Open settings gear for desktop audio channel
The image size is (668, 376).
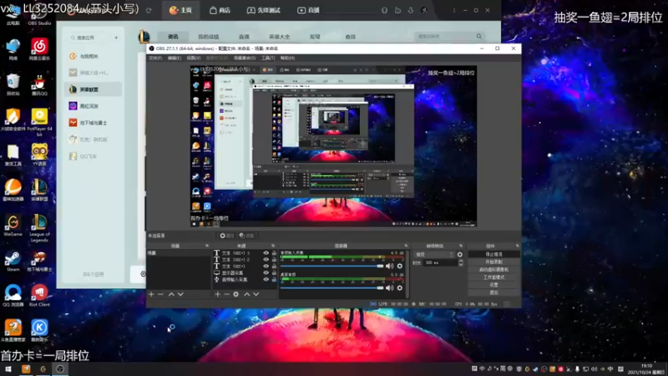400,288
